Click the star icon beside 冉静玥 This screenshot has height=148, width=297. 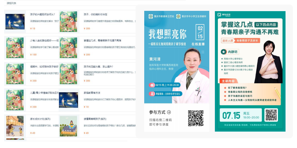pos(224,52)
